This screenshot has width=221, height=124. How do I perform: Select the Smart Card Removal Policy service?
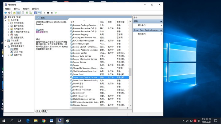pyautogui.click(x=85, y=80)
